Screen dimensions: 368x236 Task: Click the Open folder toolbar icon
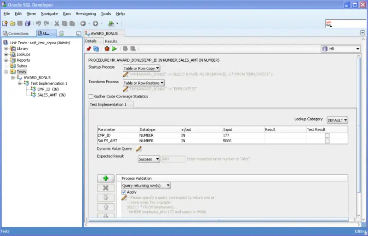(x=12, y=23)
